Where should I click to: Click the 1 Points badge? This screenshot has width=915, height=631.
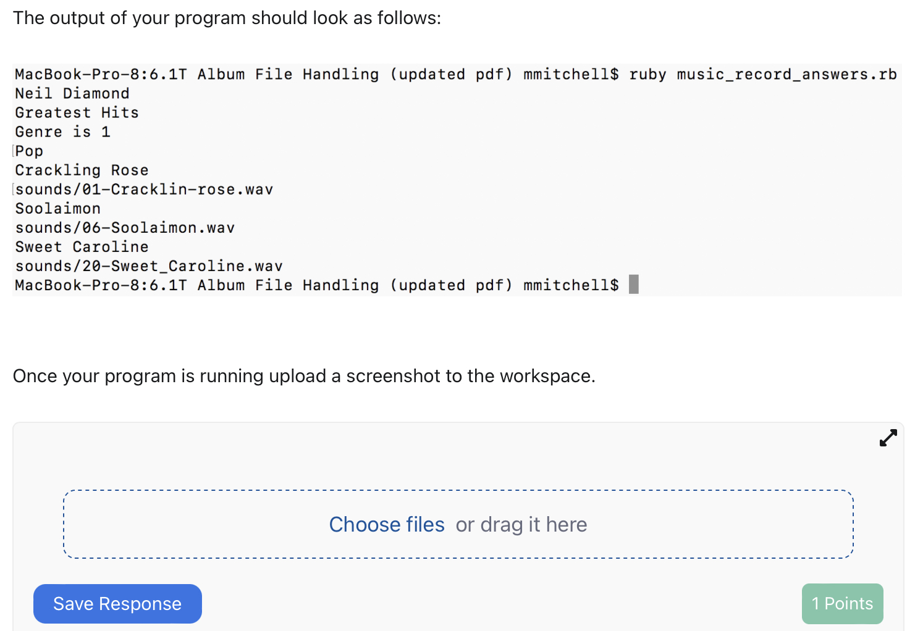pyautogui.click(x=842, y=604)
